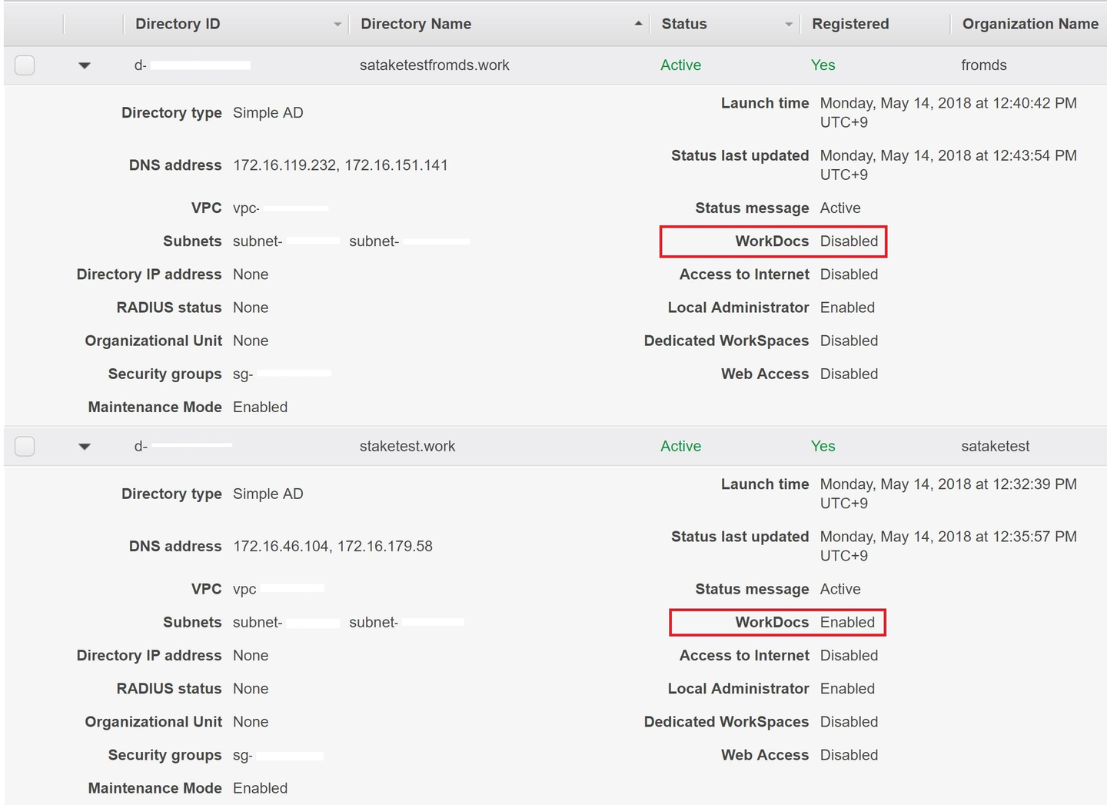Viewport: 1107px width, 805px height.
Task: Click the Status column header
Action: pyautogui.click(x=684, y=24)
